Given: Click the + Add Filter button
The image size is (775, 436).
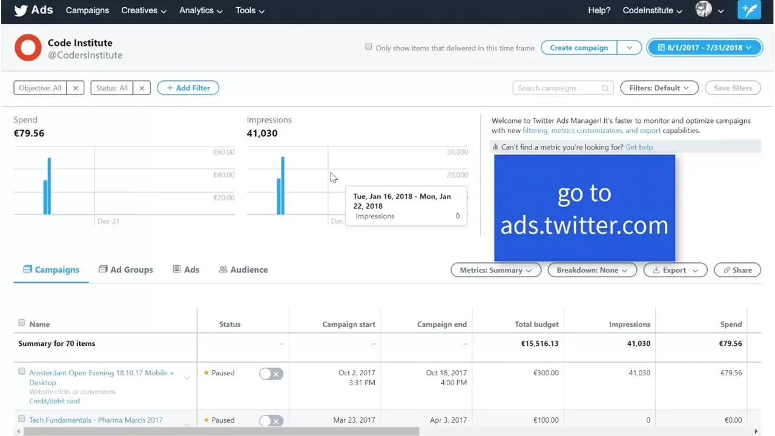Looking at the screenshot, I should pyautogui.click(x=188, y=88).
